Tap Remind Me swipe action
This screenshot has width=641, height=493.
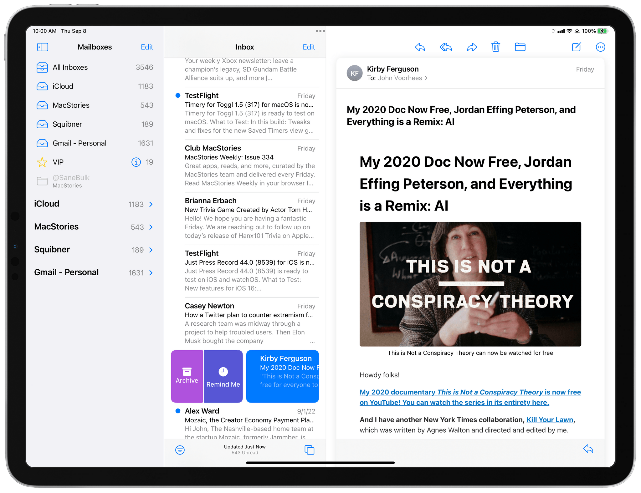point(223,376)
